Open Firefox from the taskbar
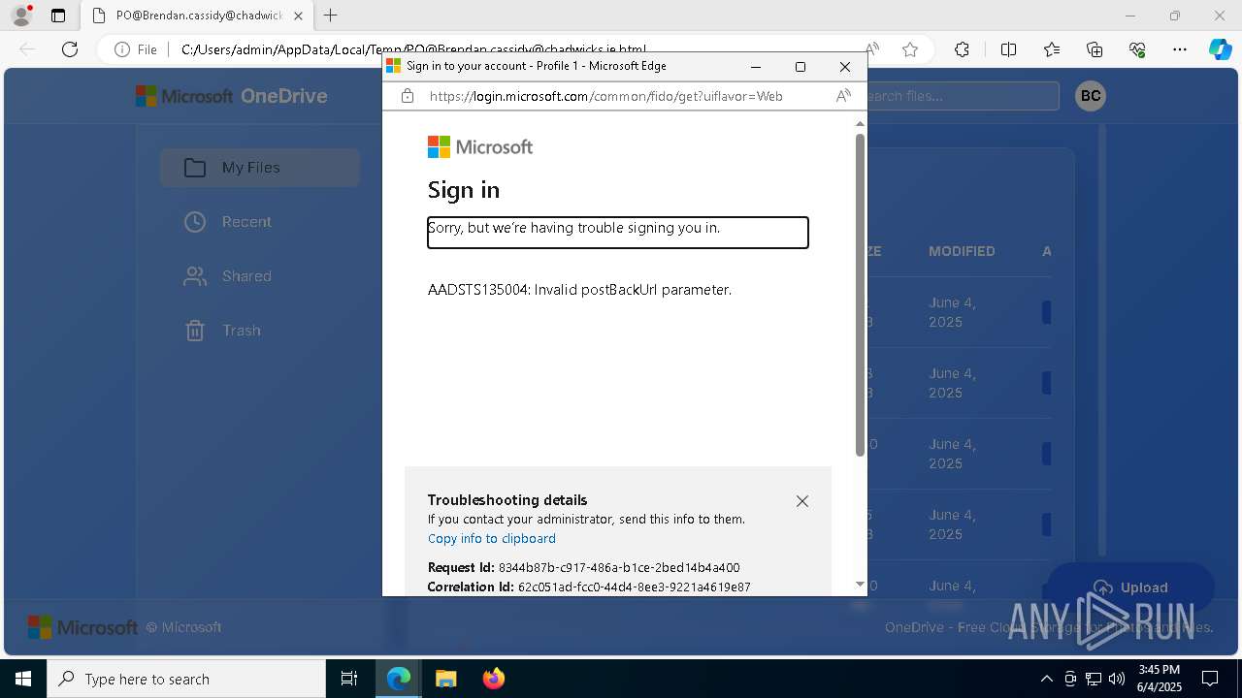The image size is (1242, 698). (x=494, y=679)
